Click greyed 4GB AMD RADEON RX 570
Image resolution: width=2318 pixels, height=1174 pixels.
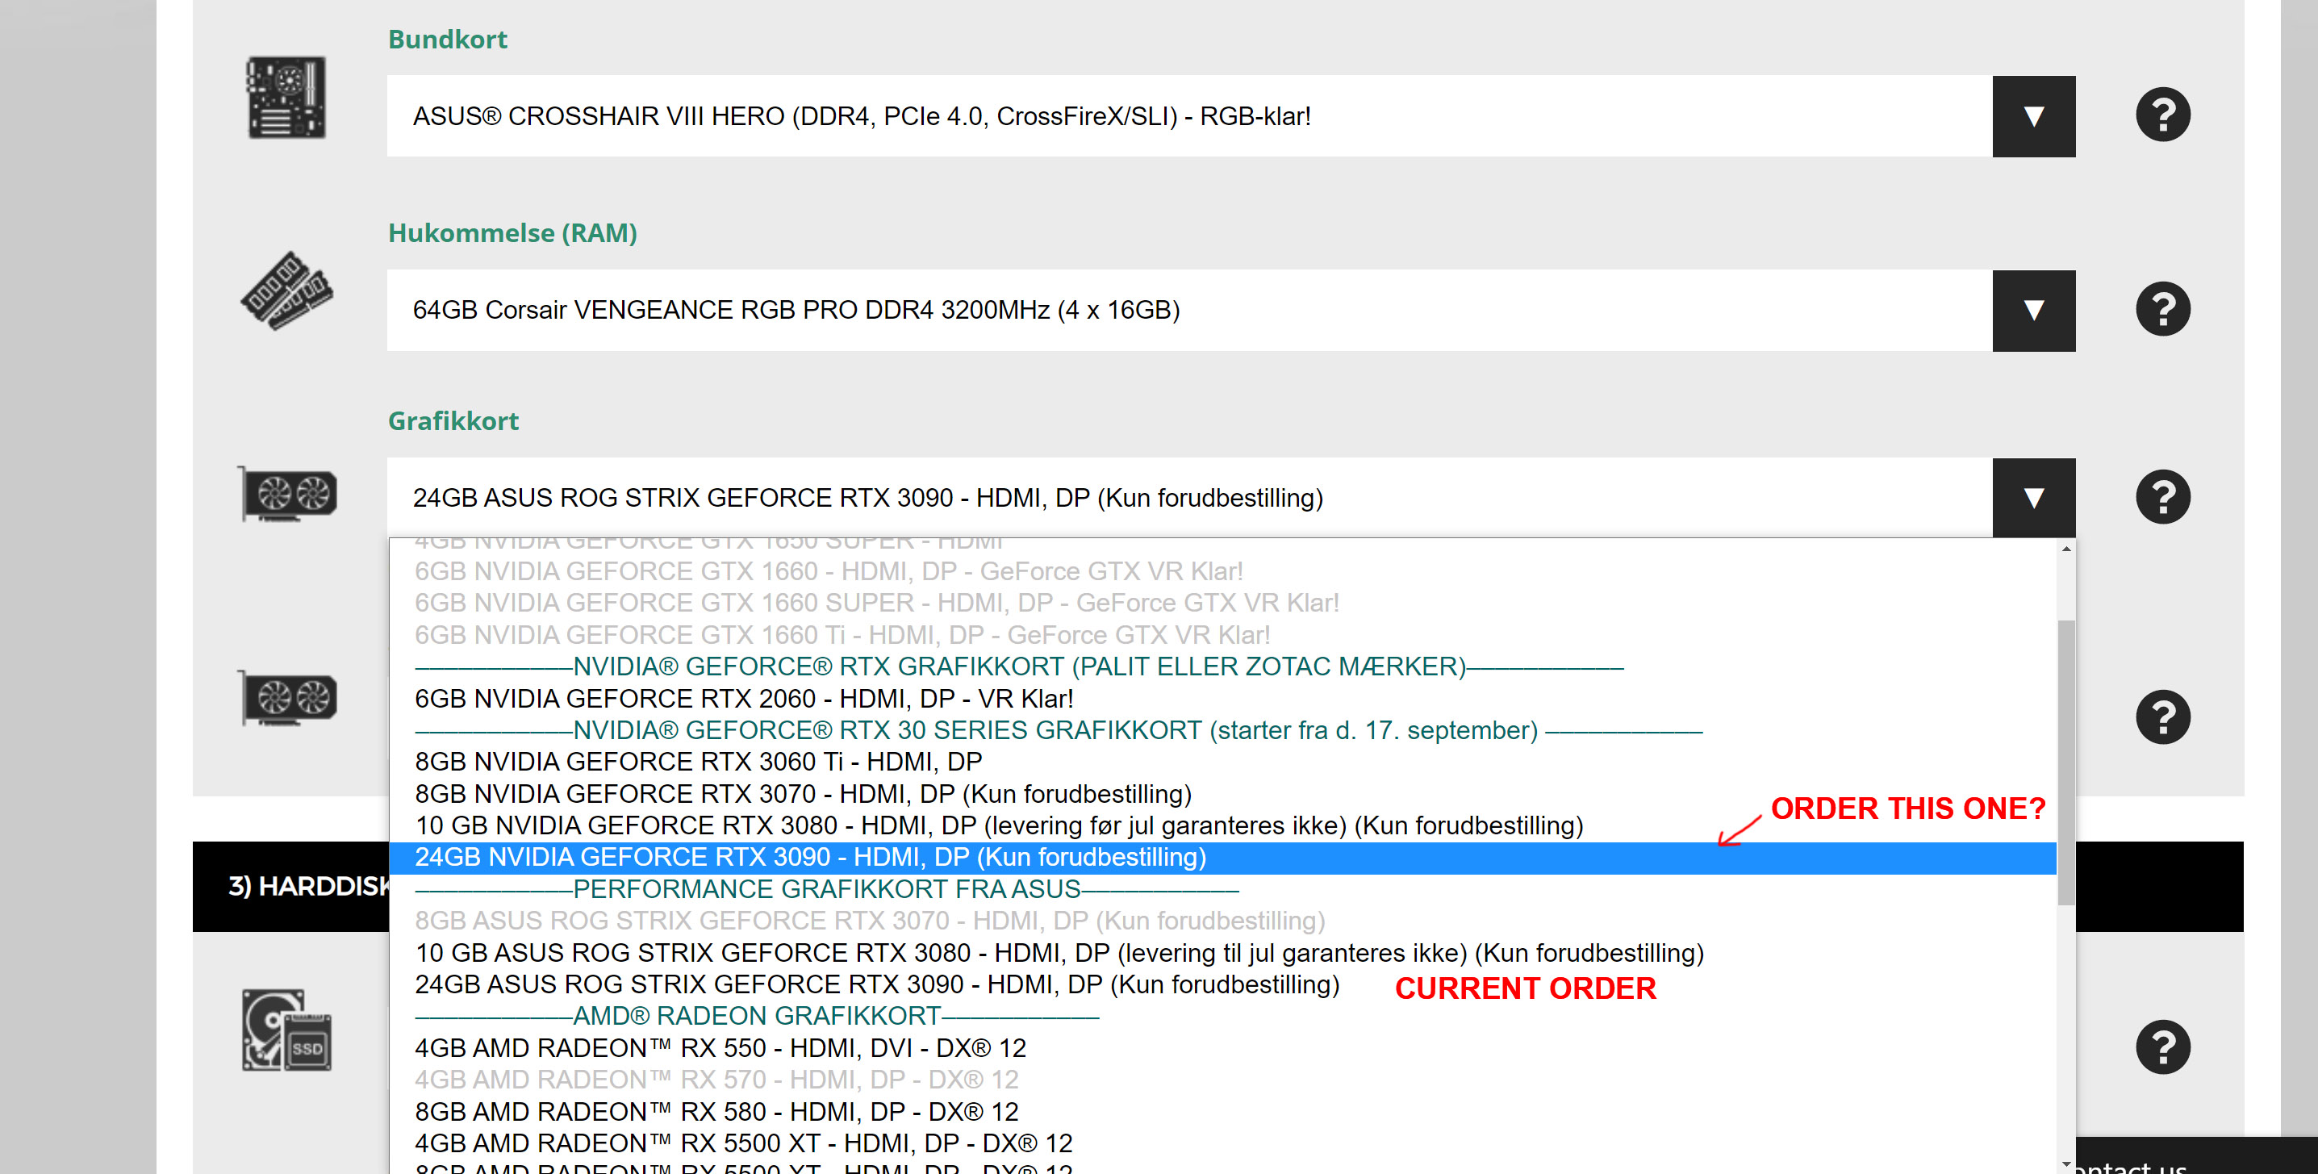coord(1223,1080)
